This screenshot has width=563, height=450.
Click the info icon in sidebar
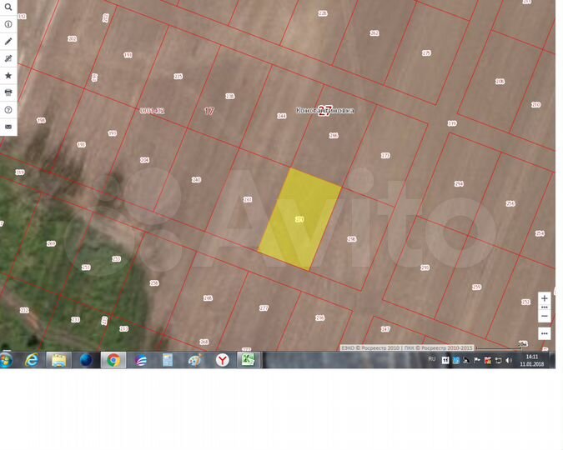pyautogui.click(x=8, y=24)
